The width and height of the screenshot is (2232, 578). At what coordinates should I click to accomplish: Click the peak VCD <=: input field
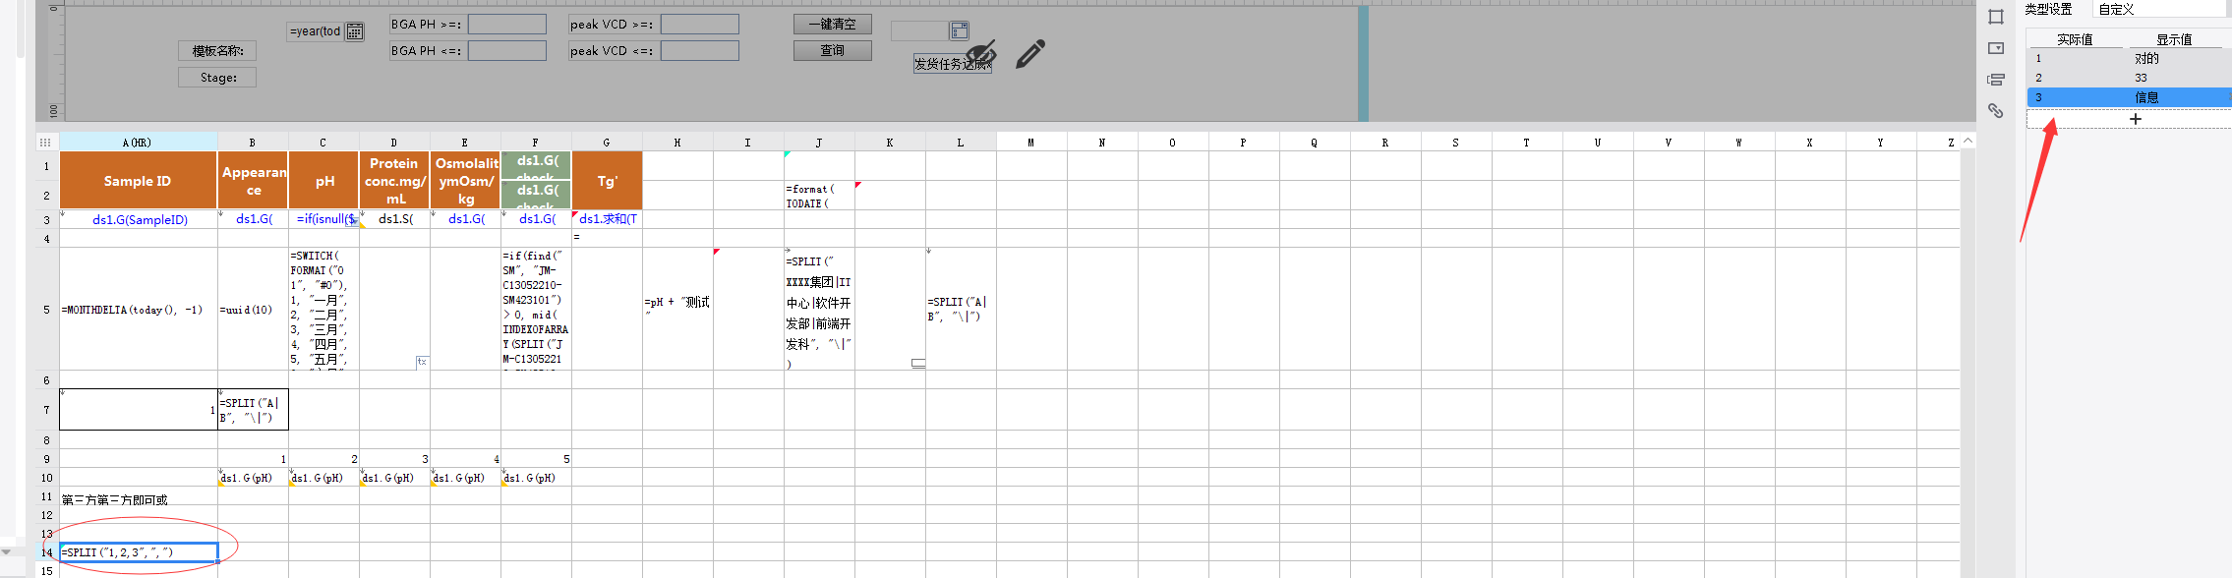[x=700, y=50]
